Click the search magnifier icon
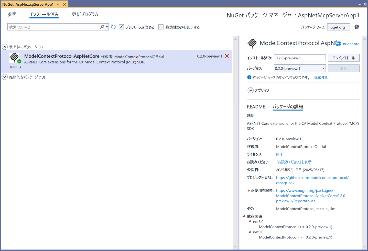368x251 pixels. pyautogui.click(x=102, y=27)
